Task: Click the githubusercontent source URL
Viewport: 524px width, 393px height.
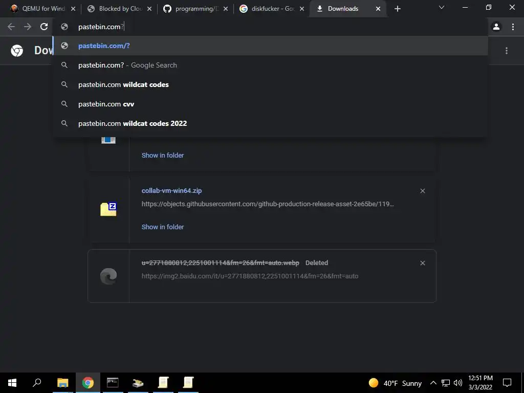Action: point(268,204)
